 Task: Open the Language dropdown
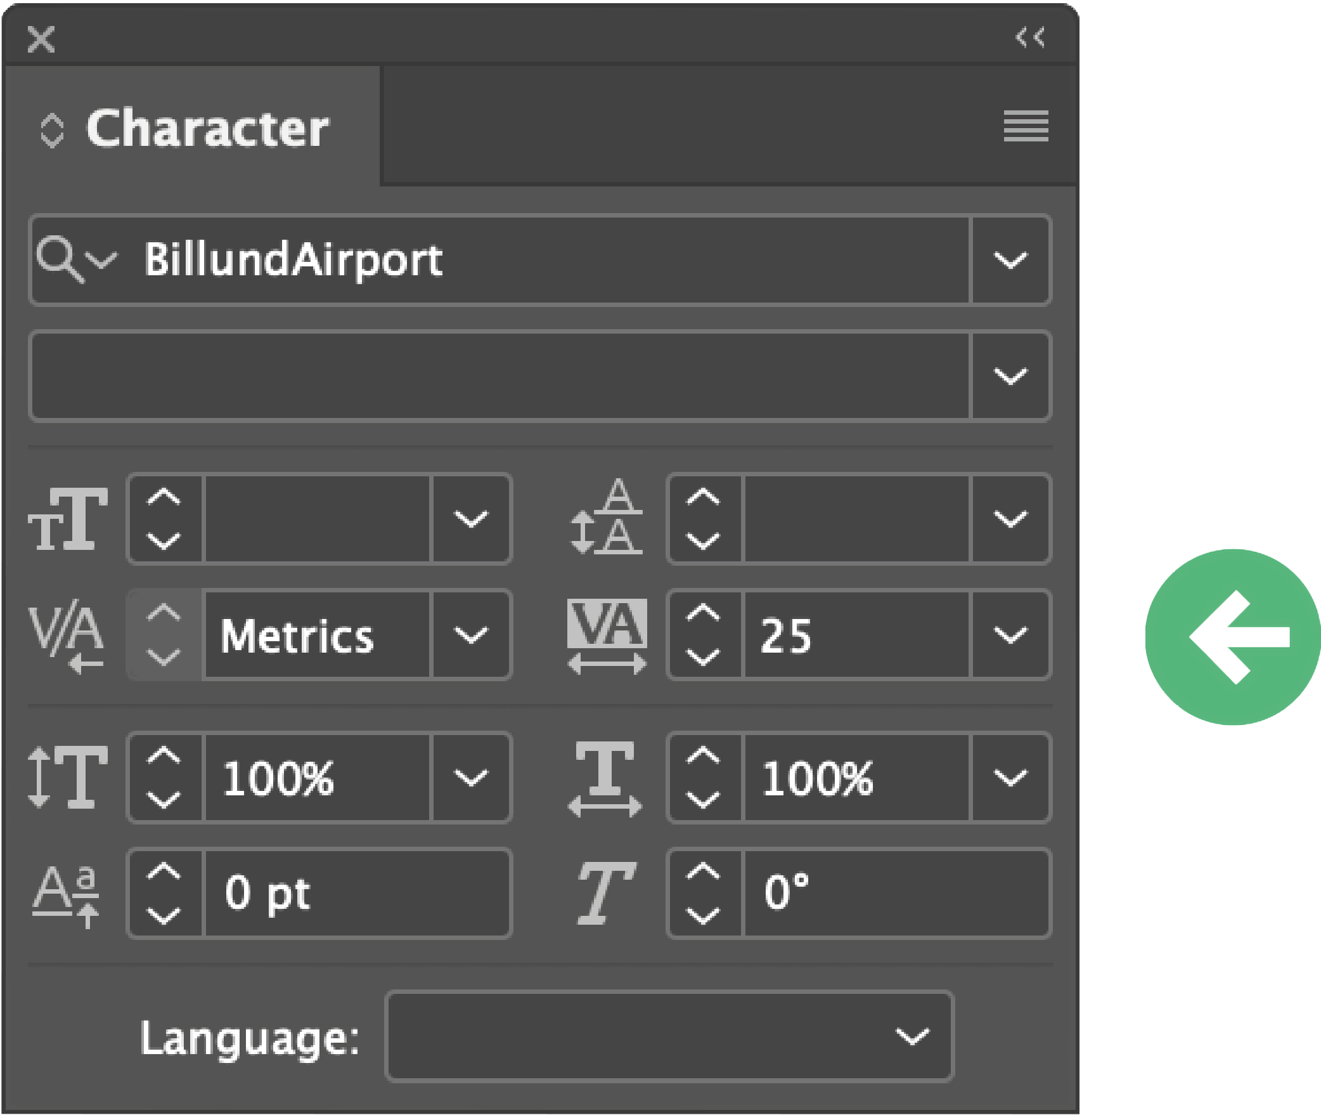[669, 1036]
